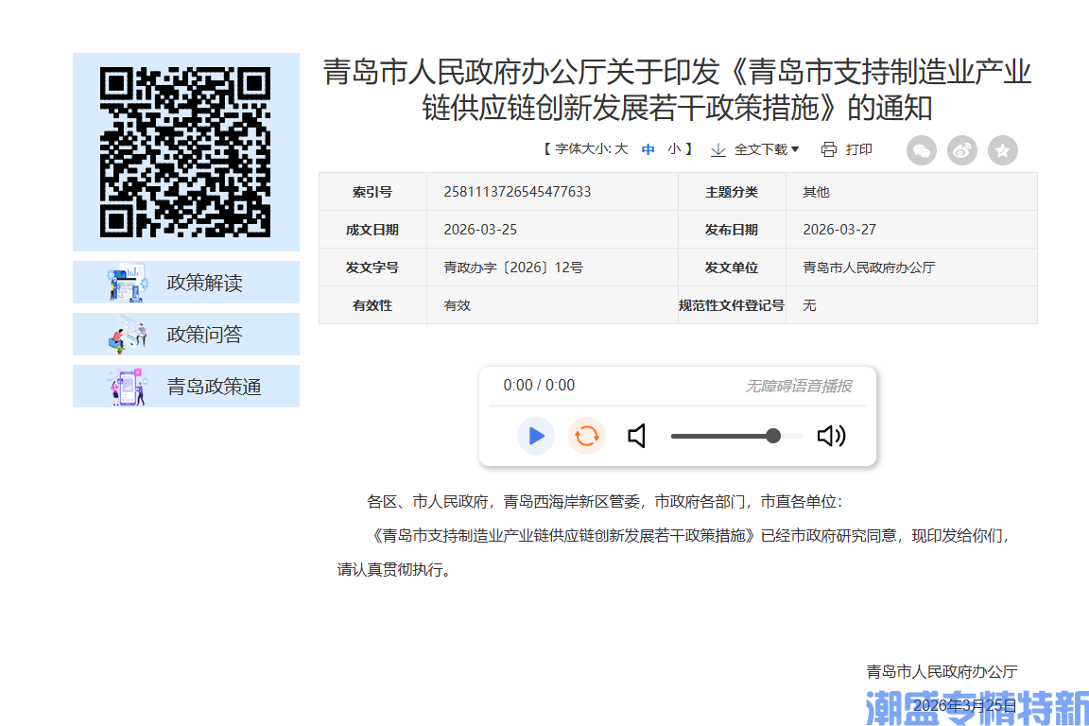
Task: Share the article via Weibo icon
Action: click(x=961, y=149)
